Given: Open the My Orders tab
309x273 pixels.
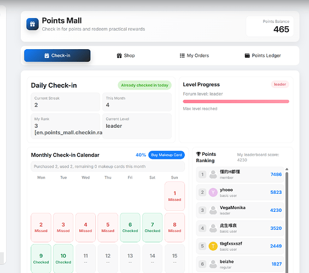Looking at the screenshot, I should (194, 56).
